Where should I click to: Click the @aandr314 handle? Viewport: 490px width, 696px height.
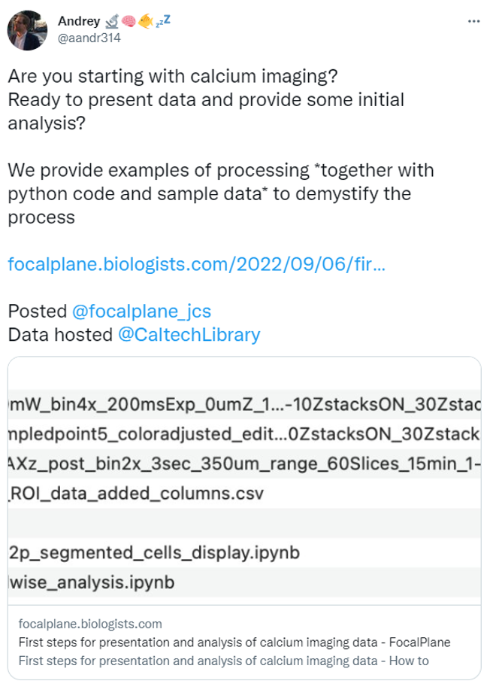[89, 37]
